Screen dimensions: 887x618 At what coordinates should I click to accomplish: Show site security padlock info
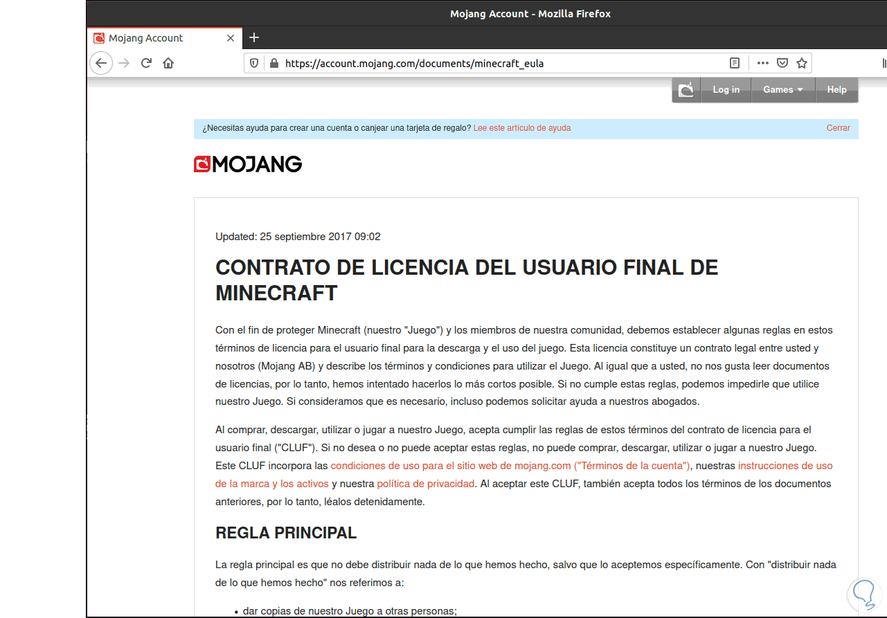pyautogui.click(x=274, y=63)
